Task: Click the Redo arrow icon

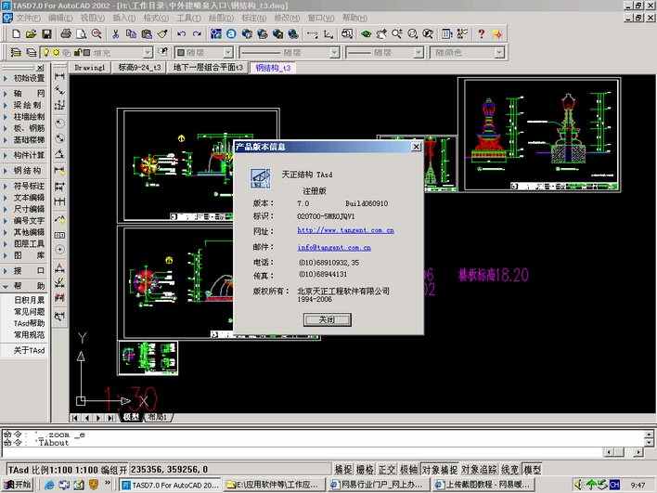Action: click(197, 34)
